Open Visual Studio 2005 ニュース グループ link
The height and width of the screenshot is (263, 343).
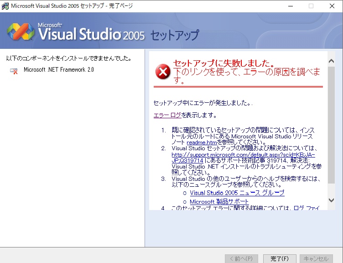click(237, 193)
